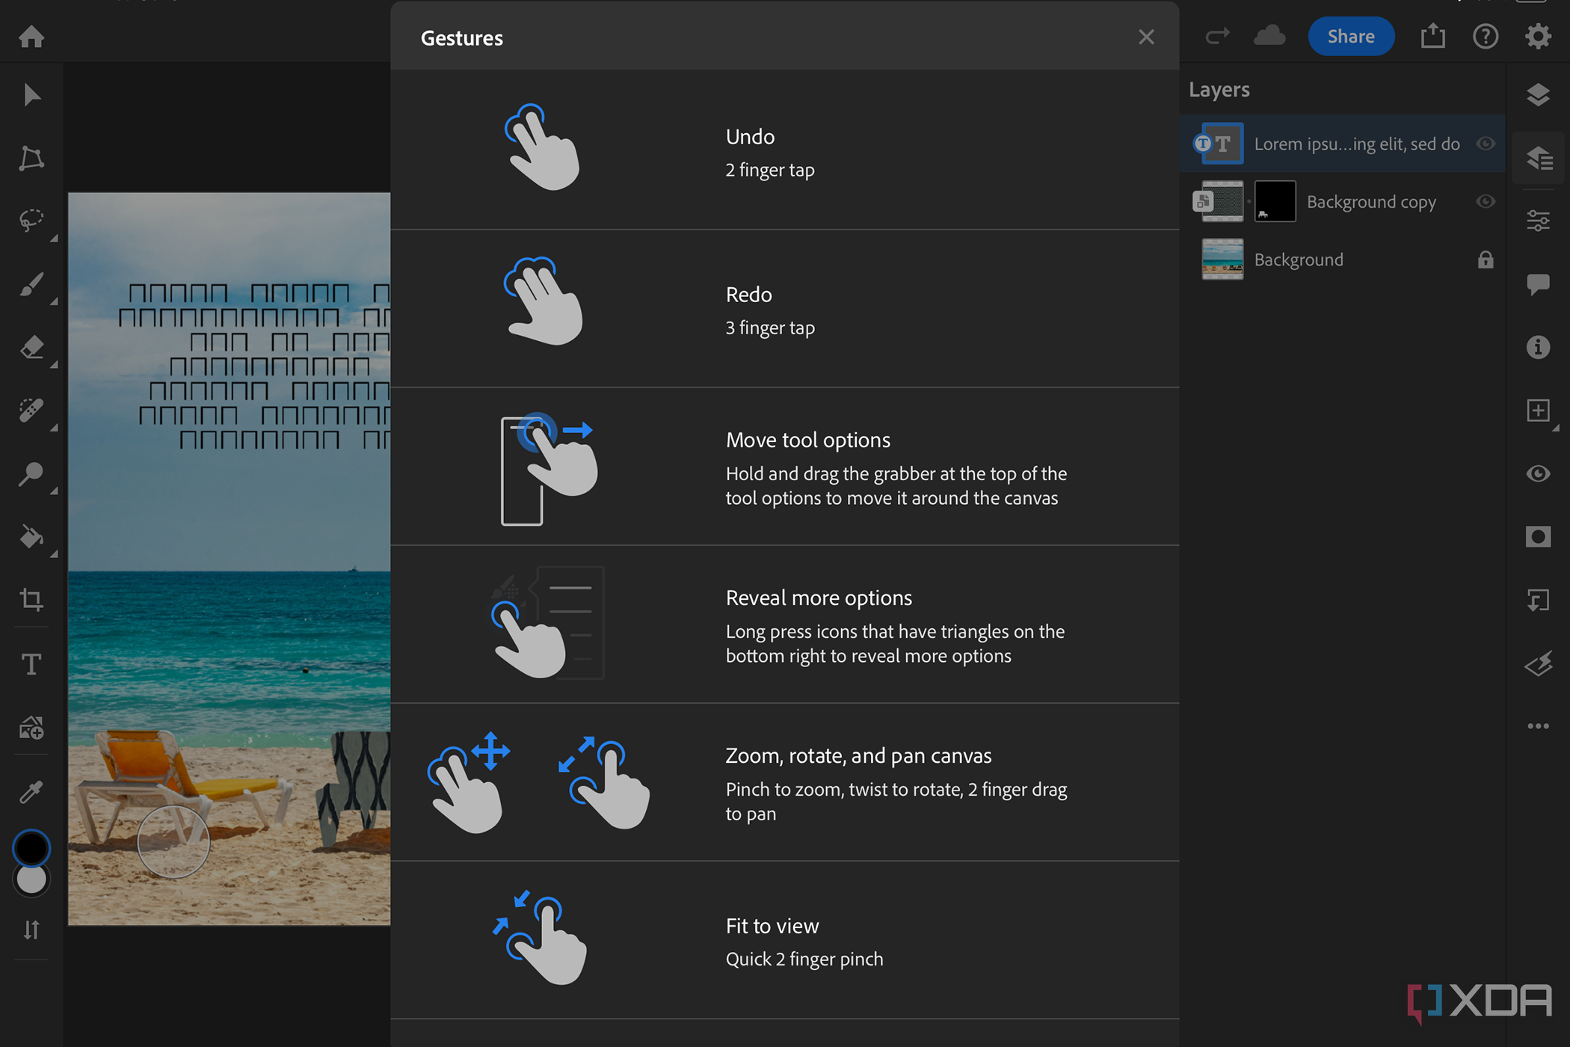Select the Brush tool
This screenshot has height=1047, width=1570.
tap(31, 284)
